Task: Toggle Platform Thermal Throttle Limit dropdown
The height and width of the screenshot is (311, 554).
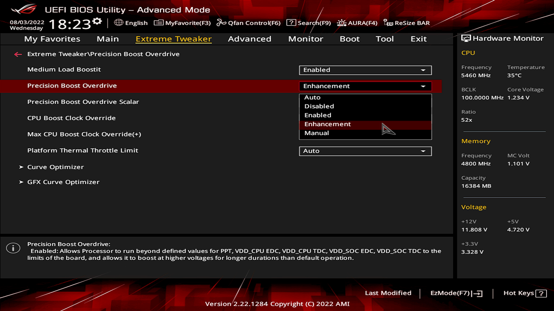Action: tap(424, 151)
